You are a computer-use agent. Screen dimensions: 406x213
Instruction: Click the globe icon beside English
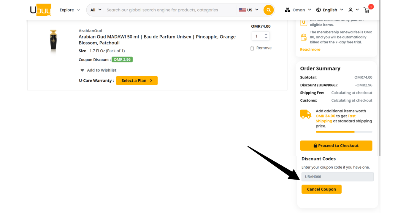(x=318, y=10)
